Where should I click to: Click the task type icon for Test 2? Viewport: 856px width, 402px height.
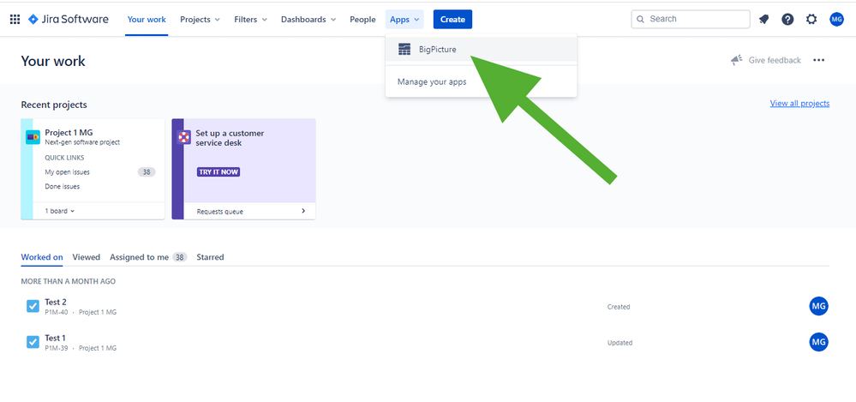[33, 306]
